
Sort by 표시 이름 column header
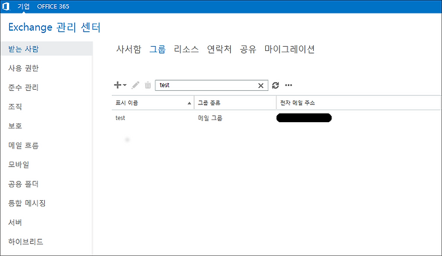[x=126, y=103]
